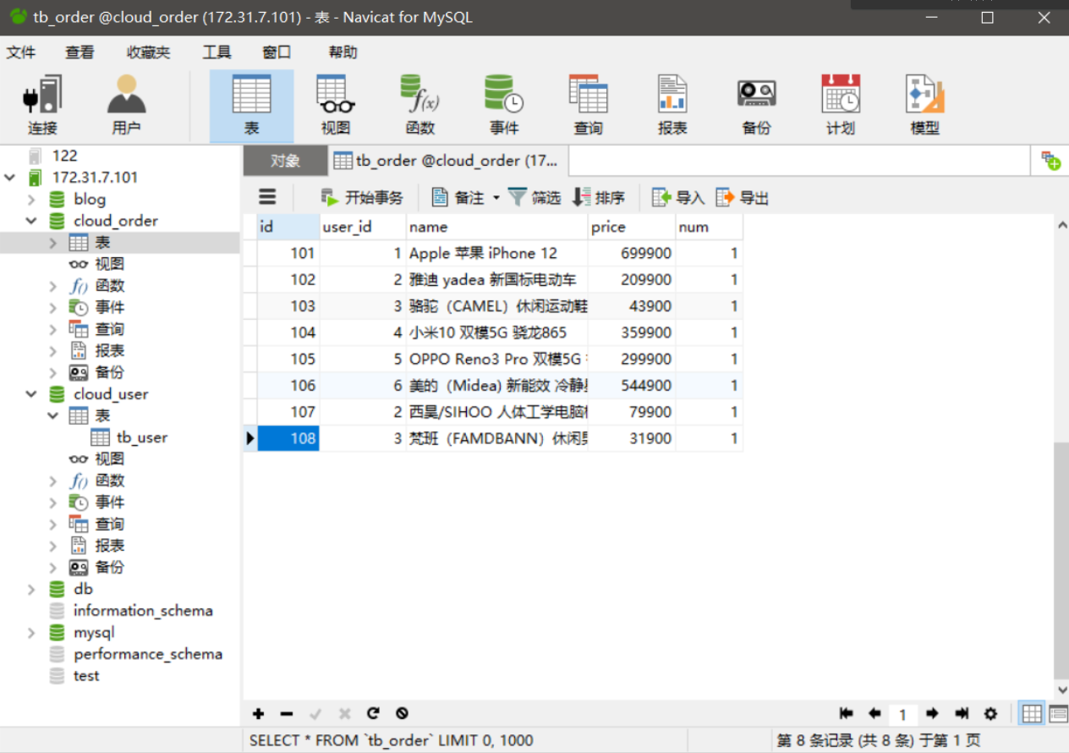Image resolution: width=1069 pixels, height=753 pixels.
Task: Select the tb_order @cloud_order tab
Action: click(447, 161)
